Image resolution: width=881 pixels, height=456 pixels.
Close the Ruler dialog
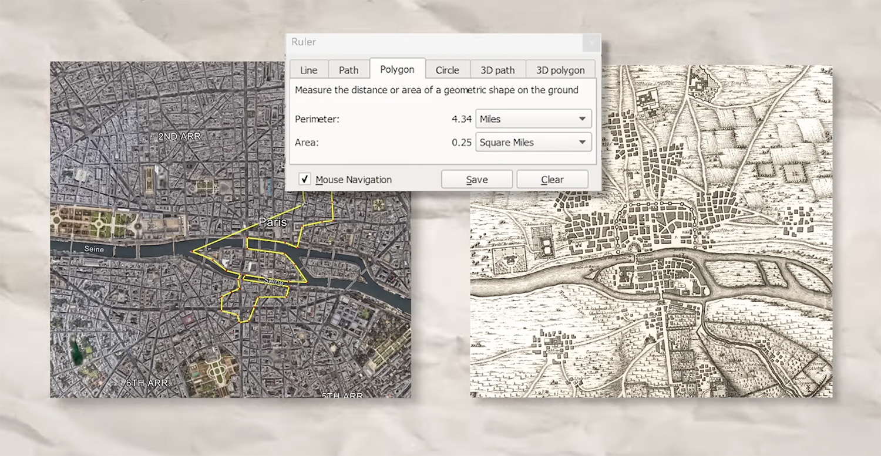coord(591,42)
